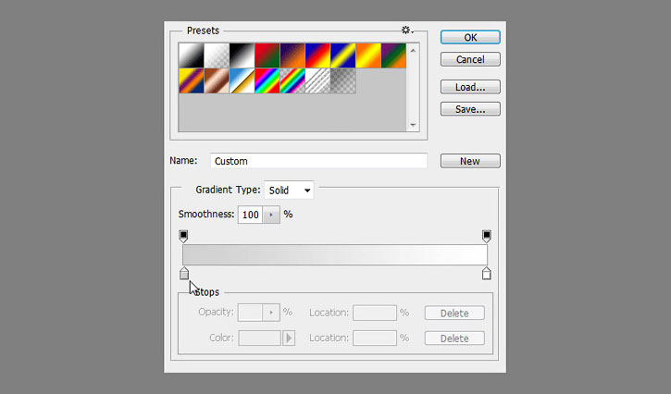Select the gray Neutral Density preset

pyautogui.click(x=342, y=80)
